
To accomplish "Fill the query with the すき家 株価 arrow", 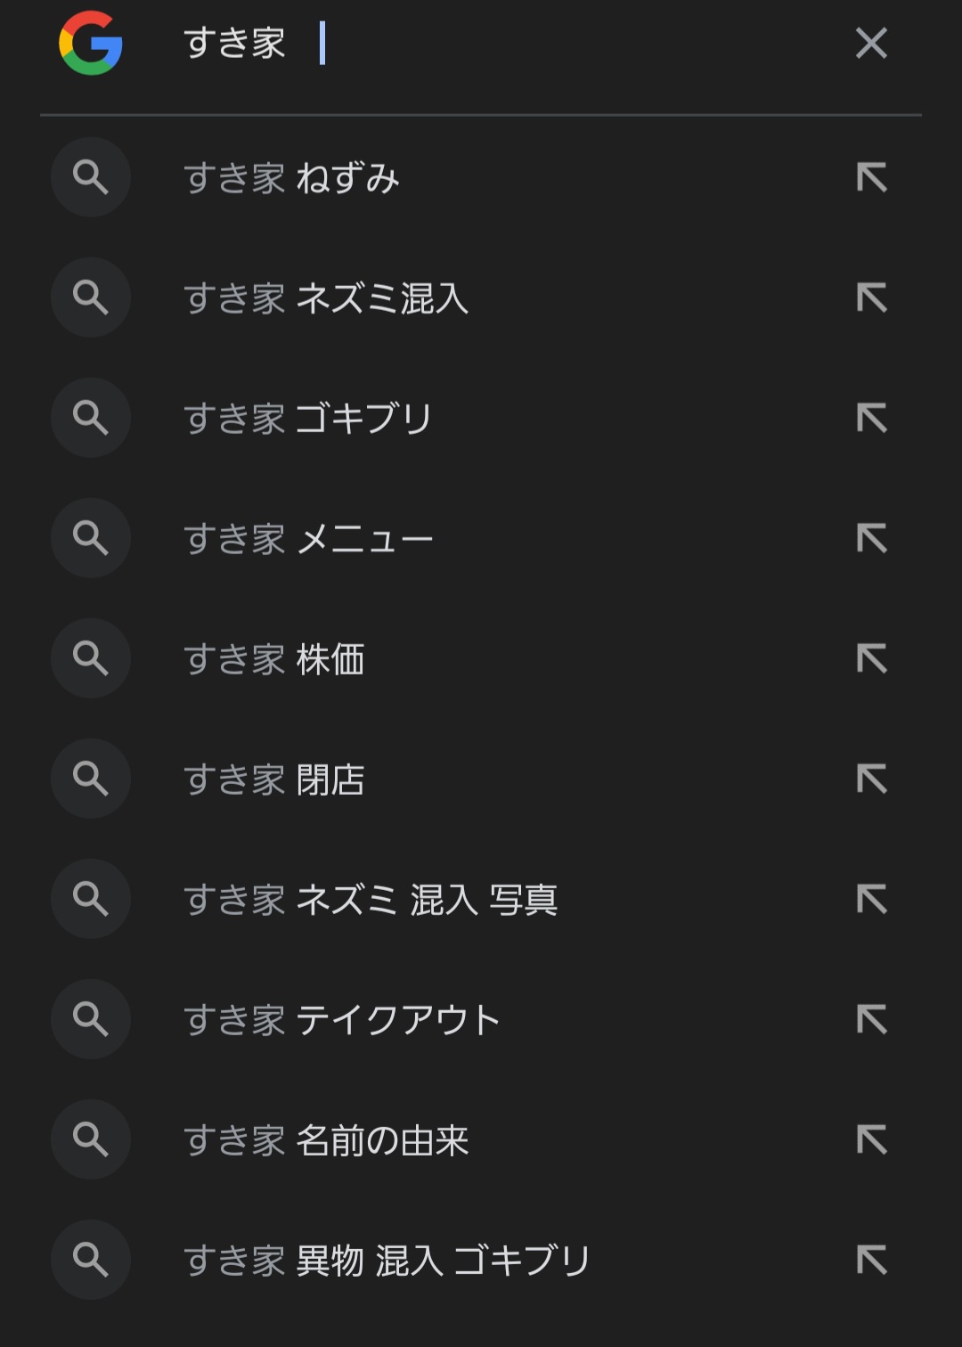I will (871, 658).
